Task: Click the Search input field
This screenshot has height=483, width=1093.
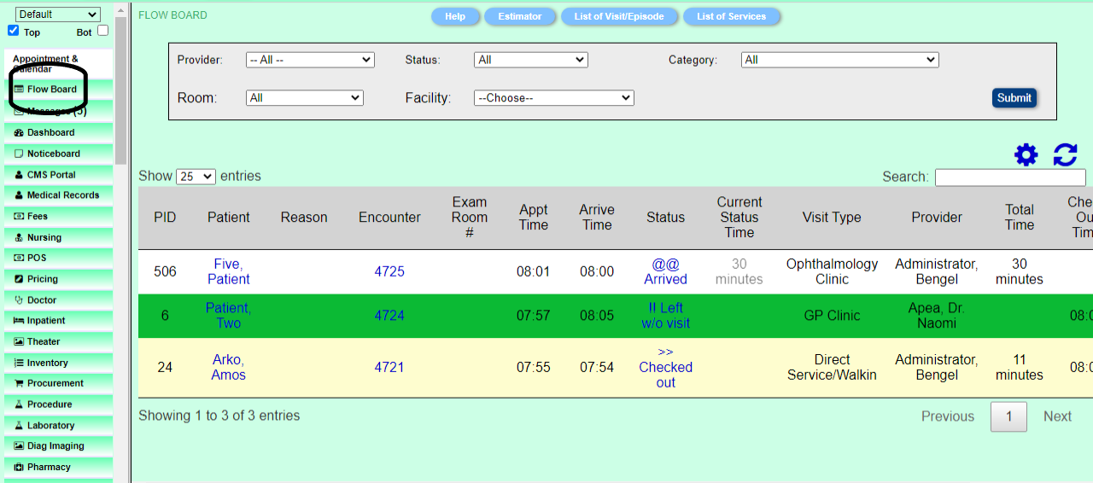Action: [x=1010, y=177]
